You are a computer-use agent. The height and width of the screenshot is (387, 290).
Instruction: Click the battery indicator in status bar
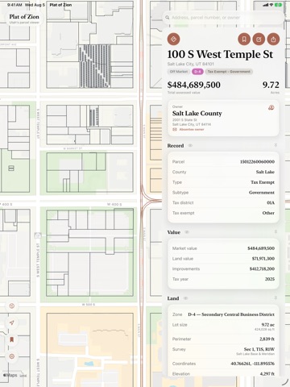coord(279,5)
